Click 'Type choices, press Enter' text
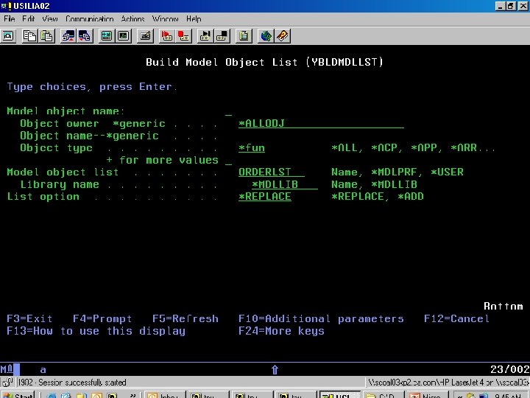Viewport: 530px width, 398px height. 92,87
